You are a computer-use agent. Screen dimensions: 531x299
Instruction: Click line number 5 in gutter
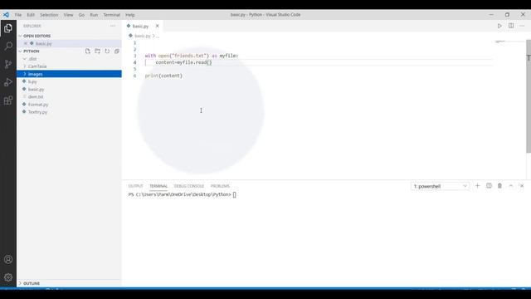[134, 69]
